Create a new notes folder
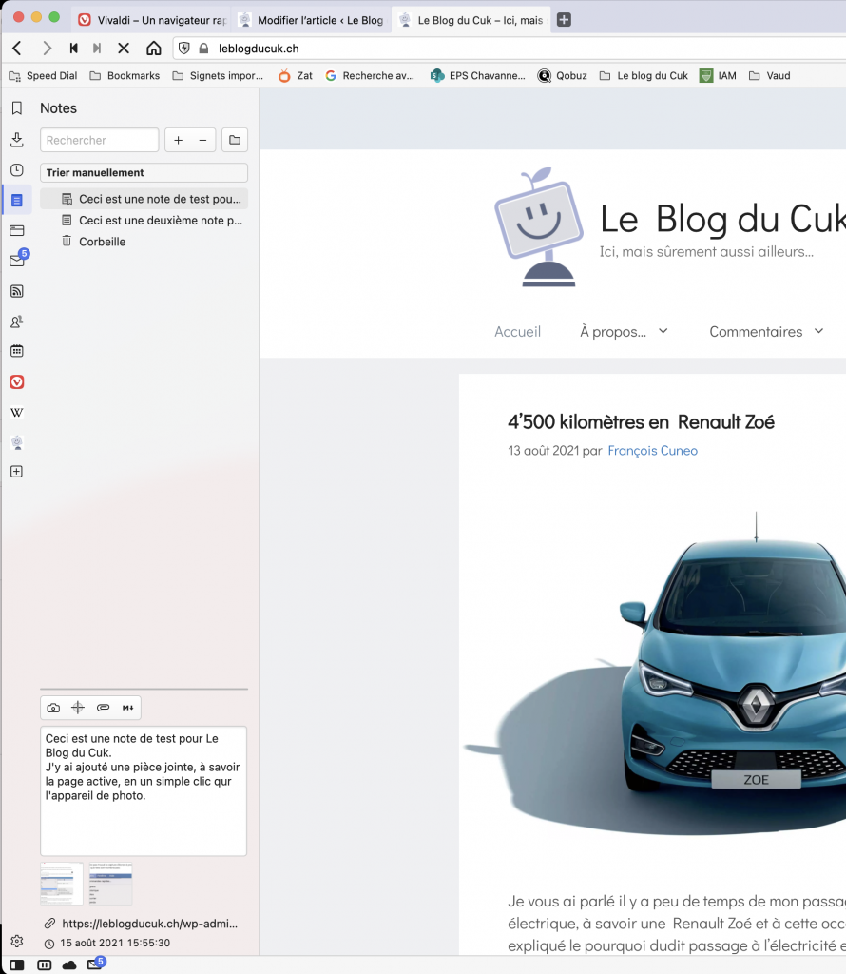This screenshot has width=846, height=974. 235,140
